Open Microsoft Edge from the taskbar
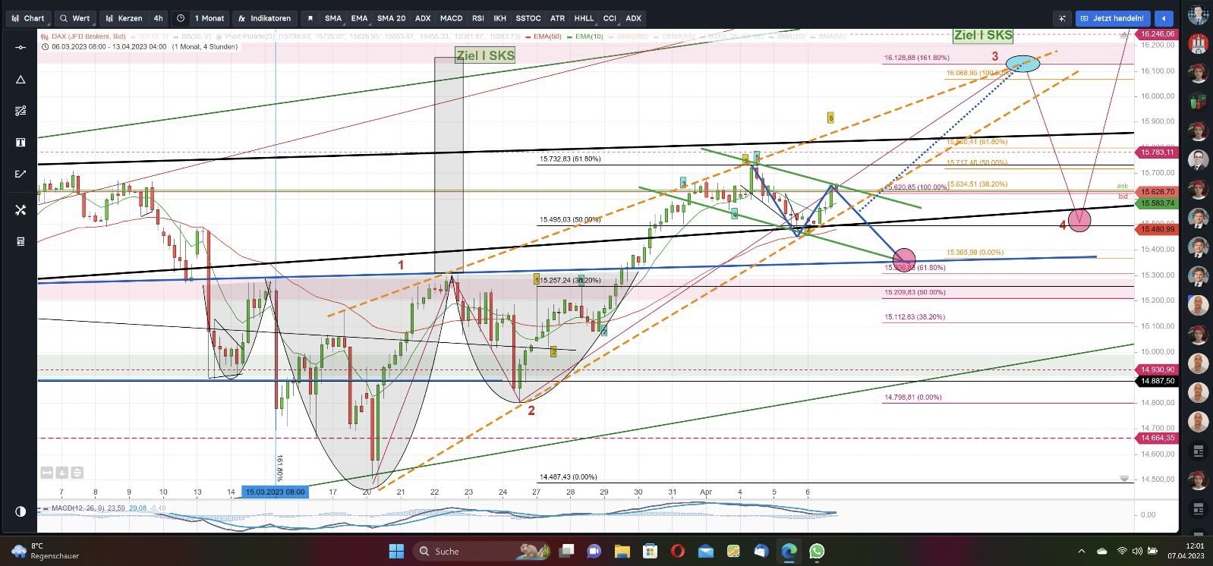 789,551
